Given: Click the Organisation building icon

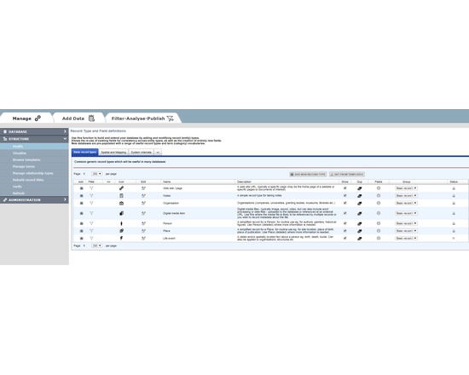Looking at the screenshot, I should [x=121, y=203].
